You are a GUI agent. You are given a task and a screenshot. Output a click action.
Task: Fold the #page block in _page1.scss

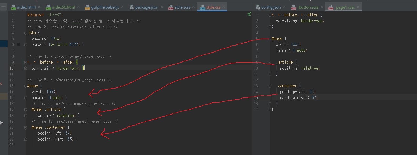270,39
